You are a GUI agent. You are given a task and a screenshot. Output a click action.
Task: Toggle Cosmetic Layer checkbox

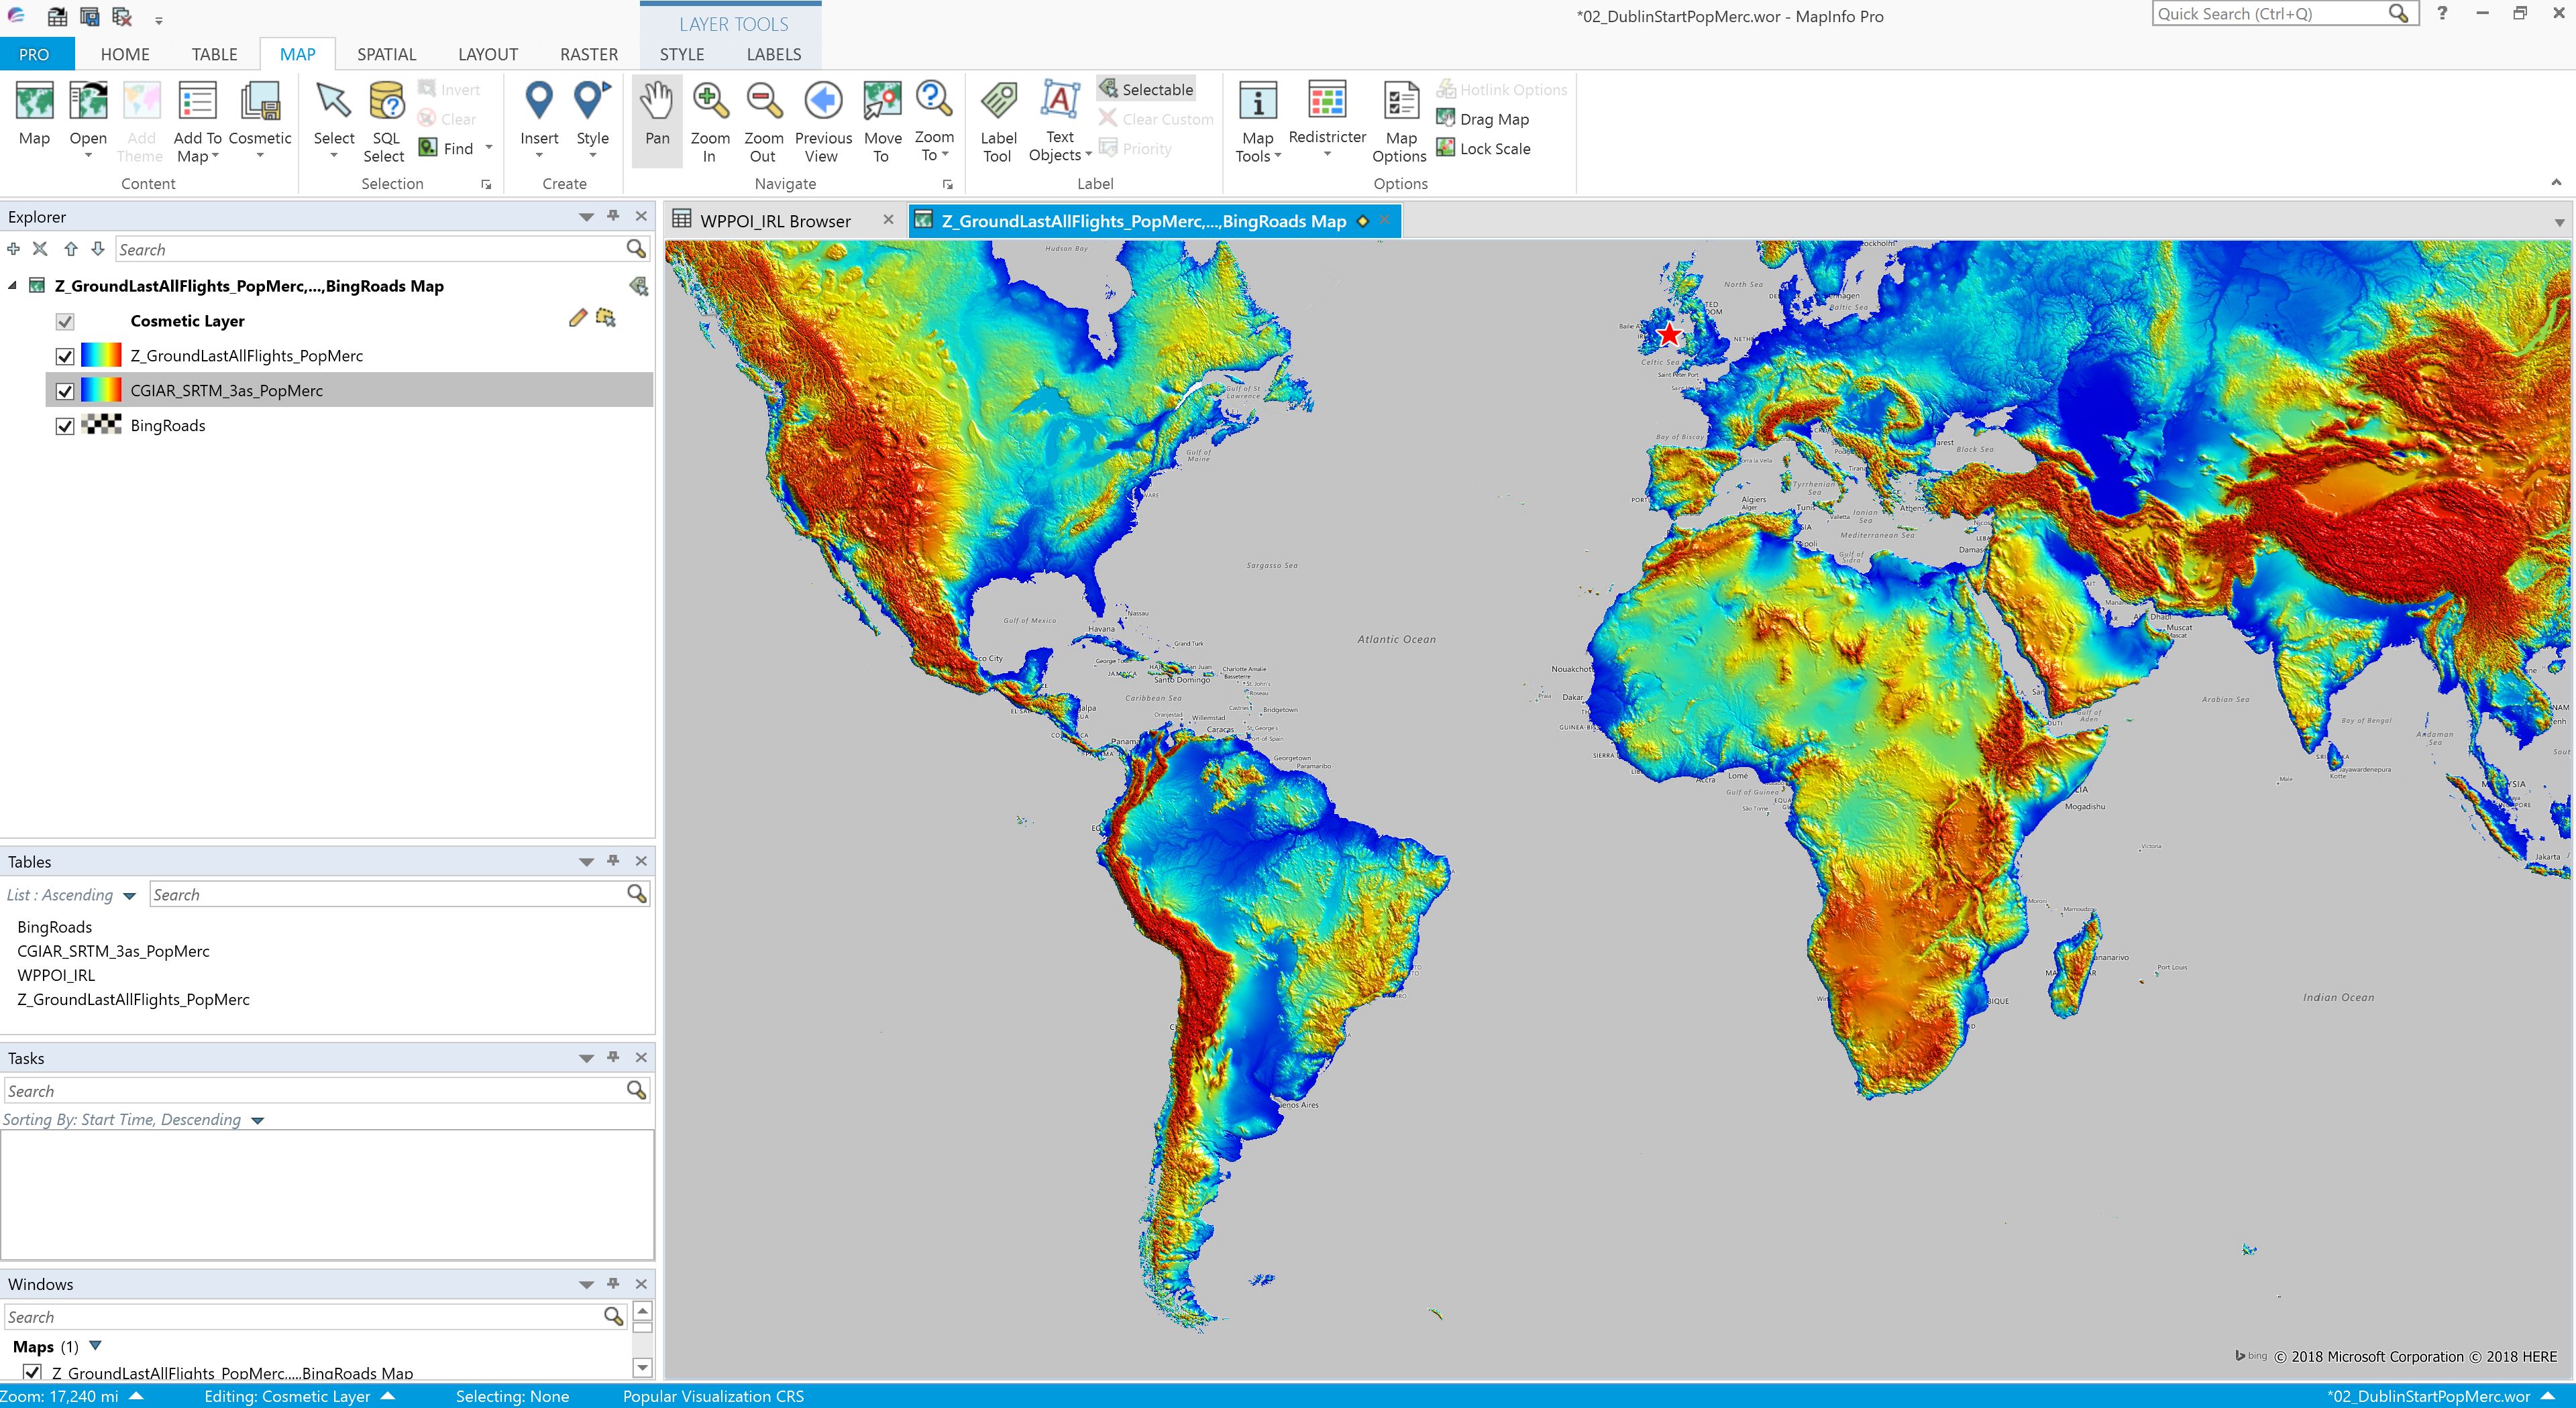pyautogui.click(x=65, y=320)
